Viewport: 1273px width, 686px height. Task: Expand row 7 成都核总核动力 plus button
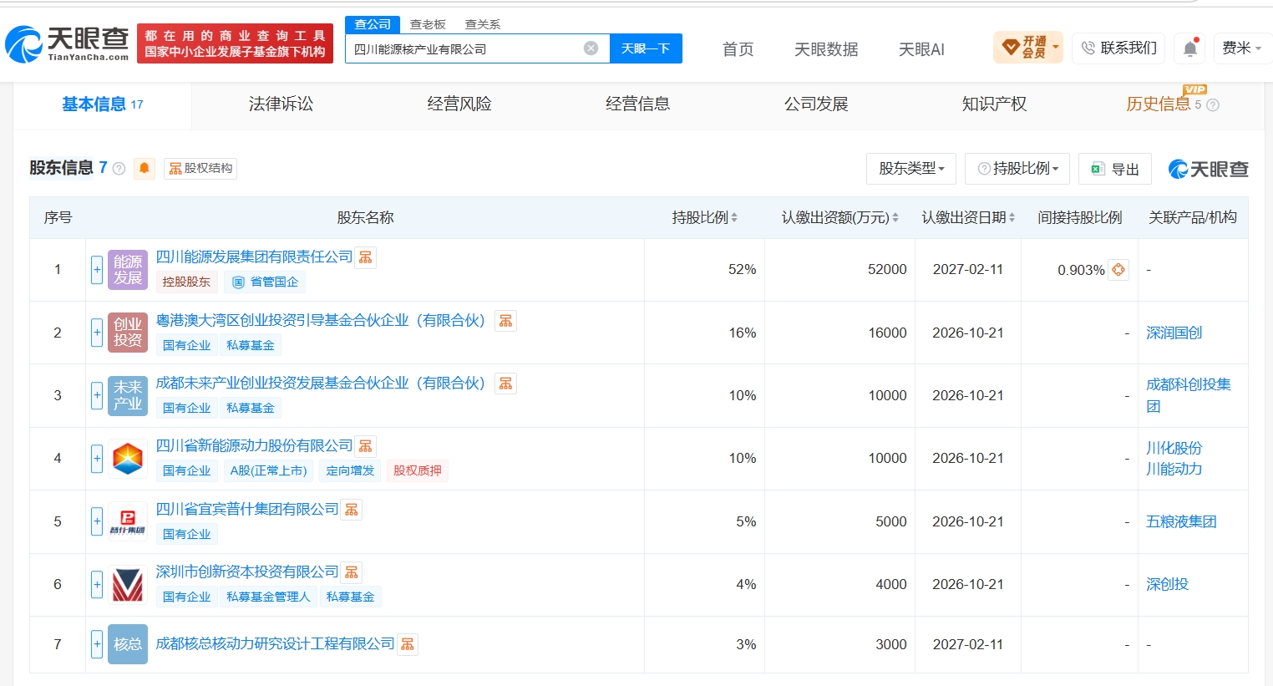[97, 644]
